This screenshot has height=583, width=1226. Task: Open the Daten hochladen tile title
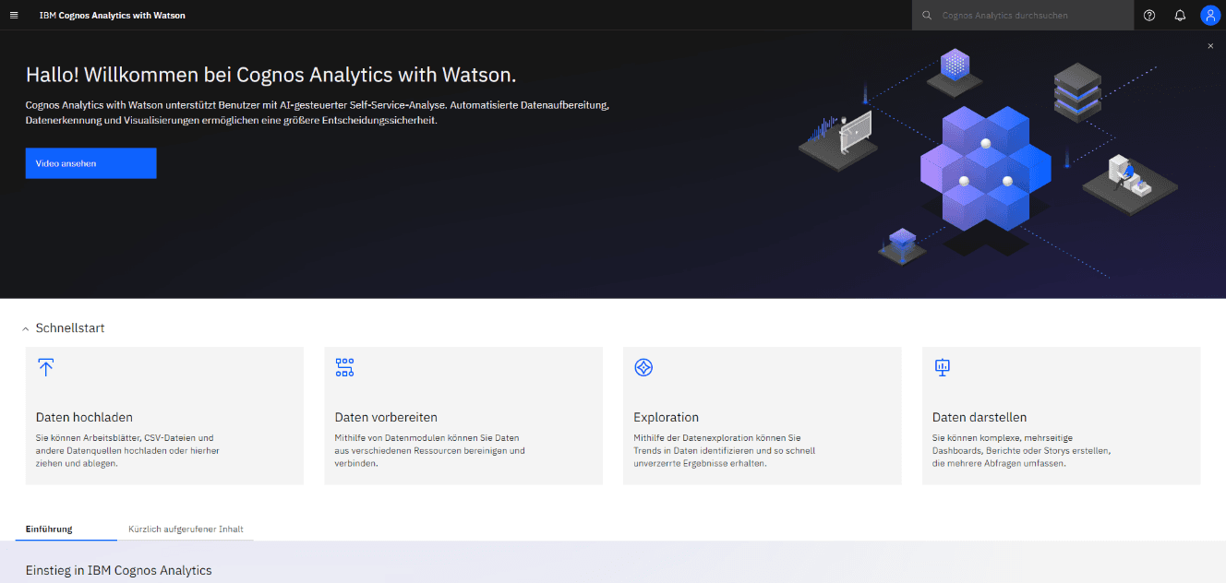click(x=84, y=417)
